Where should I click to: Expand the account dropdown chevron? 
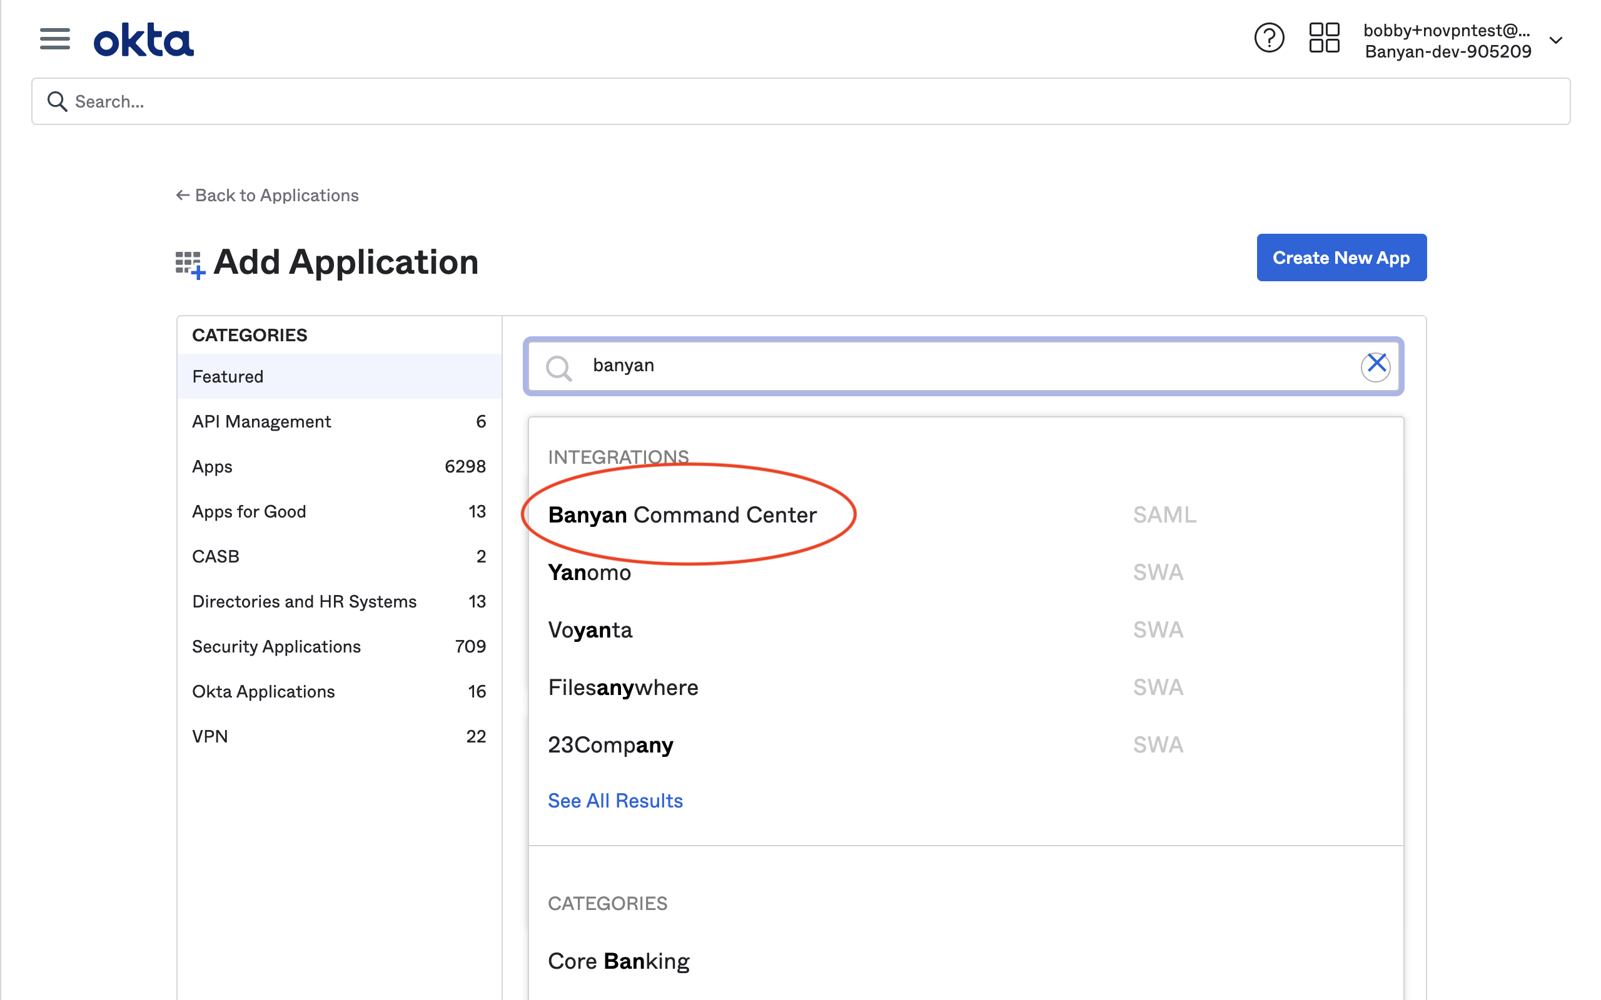pyautogui.click(x=1556, y=41)
